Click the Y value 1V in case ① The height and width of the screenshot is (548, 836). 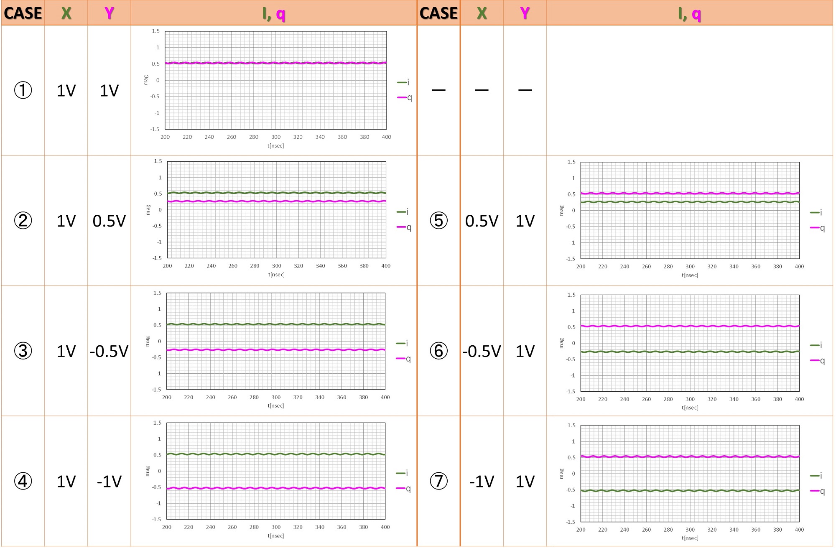(x=109, y=91)
